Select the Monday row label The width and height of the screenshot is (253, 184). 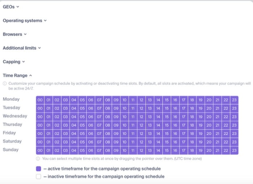click(x=11, y=99)
